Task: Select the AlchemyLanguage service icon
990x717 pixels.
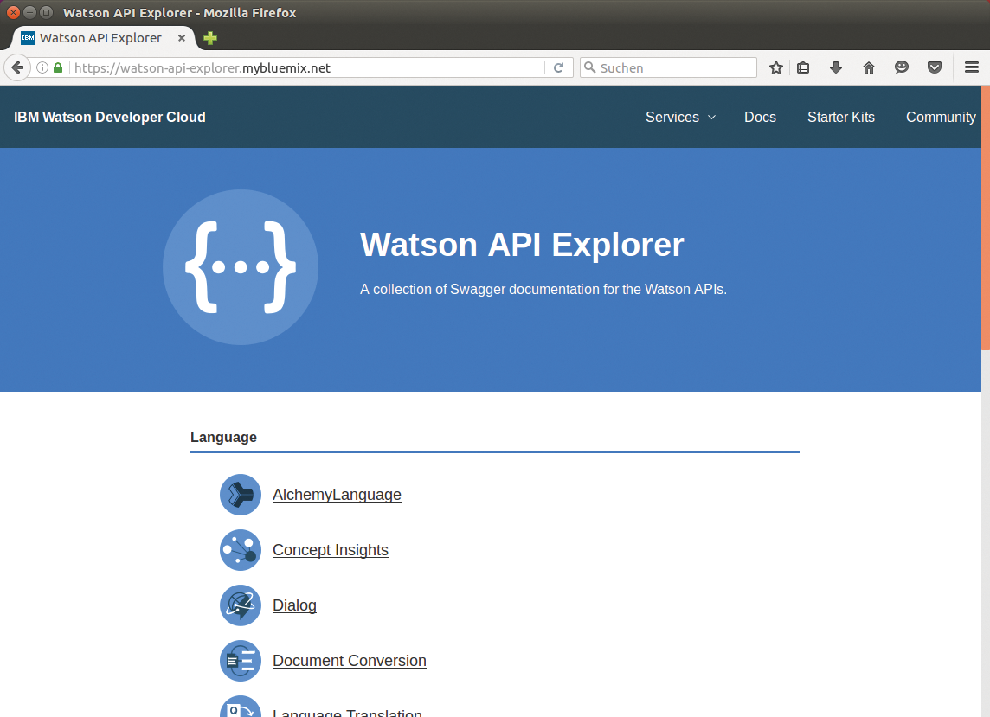Action: [240, 494]
